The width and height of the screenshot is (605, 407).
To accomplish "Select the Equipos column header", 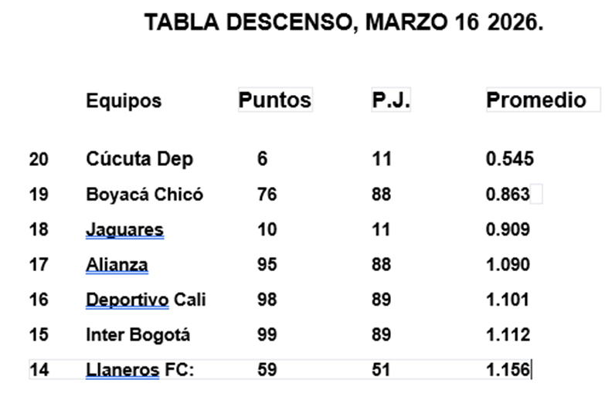I will [124, 100].
